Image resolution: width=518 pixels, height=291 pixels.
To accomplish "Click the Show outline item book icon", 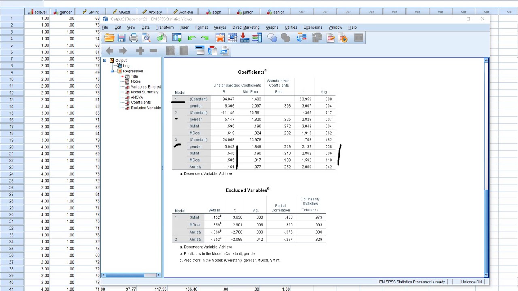I will [170, 51].
